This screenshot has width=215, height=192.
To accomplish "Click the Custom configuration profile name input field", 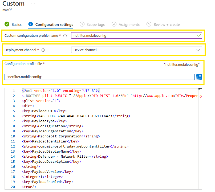I will pos(137,36).
